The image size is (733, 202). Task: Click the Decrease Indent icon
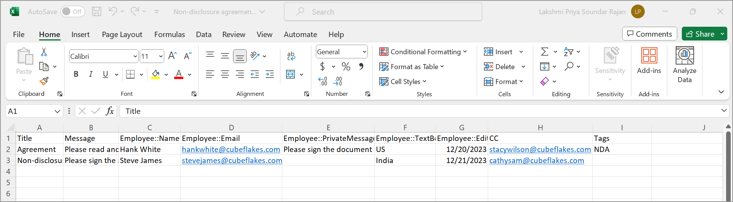(255, 74)
